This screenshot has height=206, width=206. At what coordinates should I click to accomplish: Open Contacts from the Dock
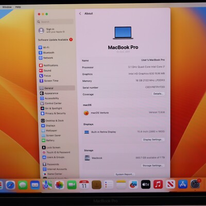[96, 185]
